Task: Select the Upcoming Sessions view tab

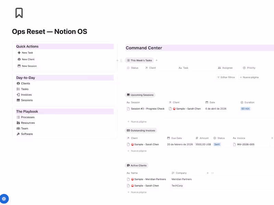Action: coord(141,95)
